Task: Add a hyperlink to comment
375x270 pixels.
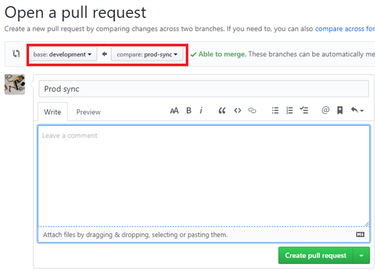Action: tap(253, 111)
